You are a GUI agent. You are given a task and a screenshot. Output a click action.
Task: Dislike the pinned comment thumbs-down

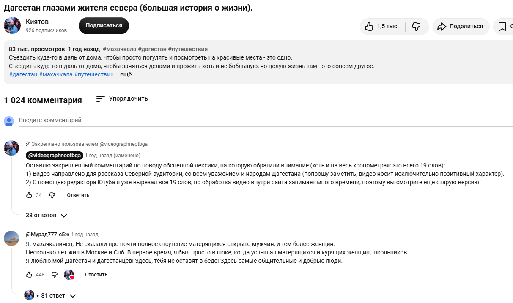[x=52, y=195]
